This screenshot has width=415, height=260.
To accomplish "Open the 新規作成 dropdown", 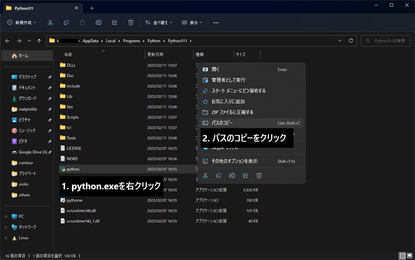I will [x=21, y=22].
